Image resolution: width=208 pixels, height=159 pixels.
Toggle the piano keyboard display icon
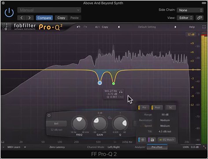pos(3,142)
